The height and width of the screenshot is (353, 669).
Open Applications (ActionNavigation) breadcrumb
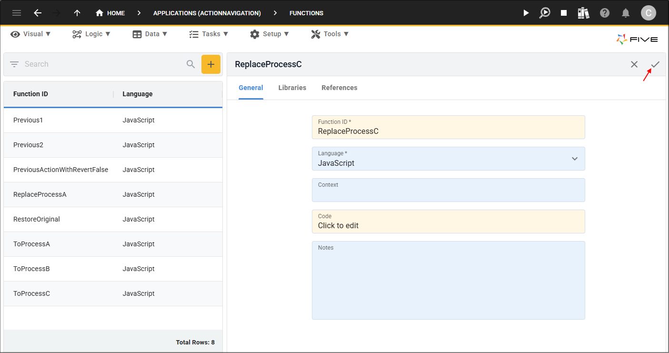click(x=207, y=13)
